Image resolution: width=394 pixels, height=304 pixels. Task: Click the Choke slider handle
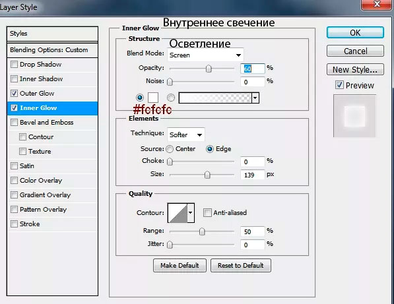click(x=170, y=162)
